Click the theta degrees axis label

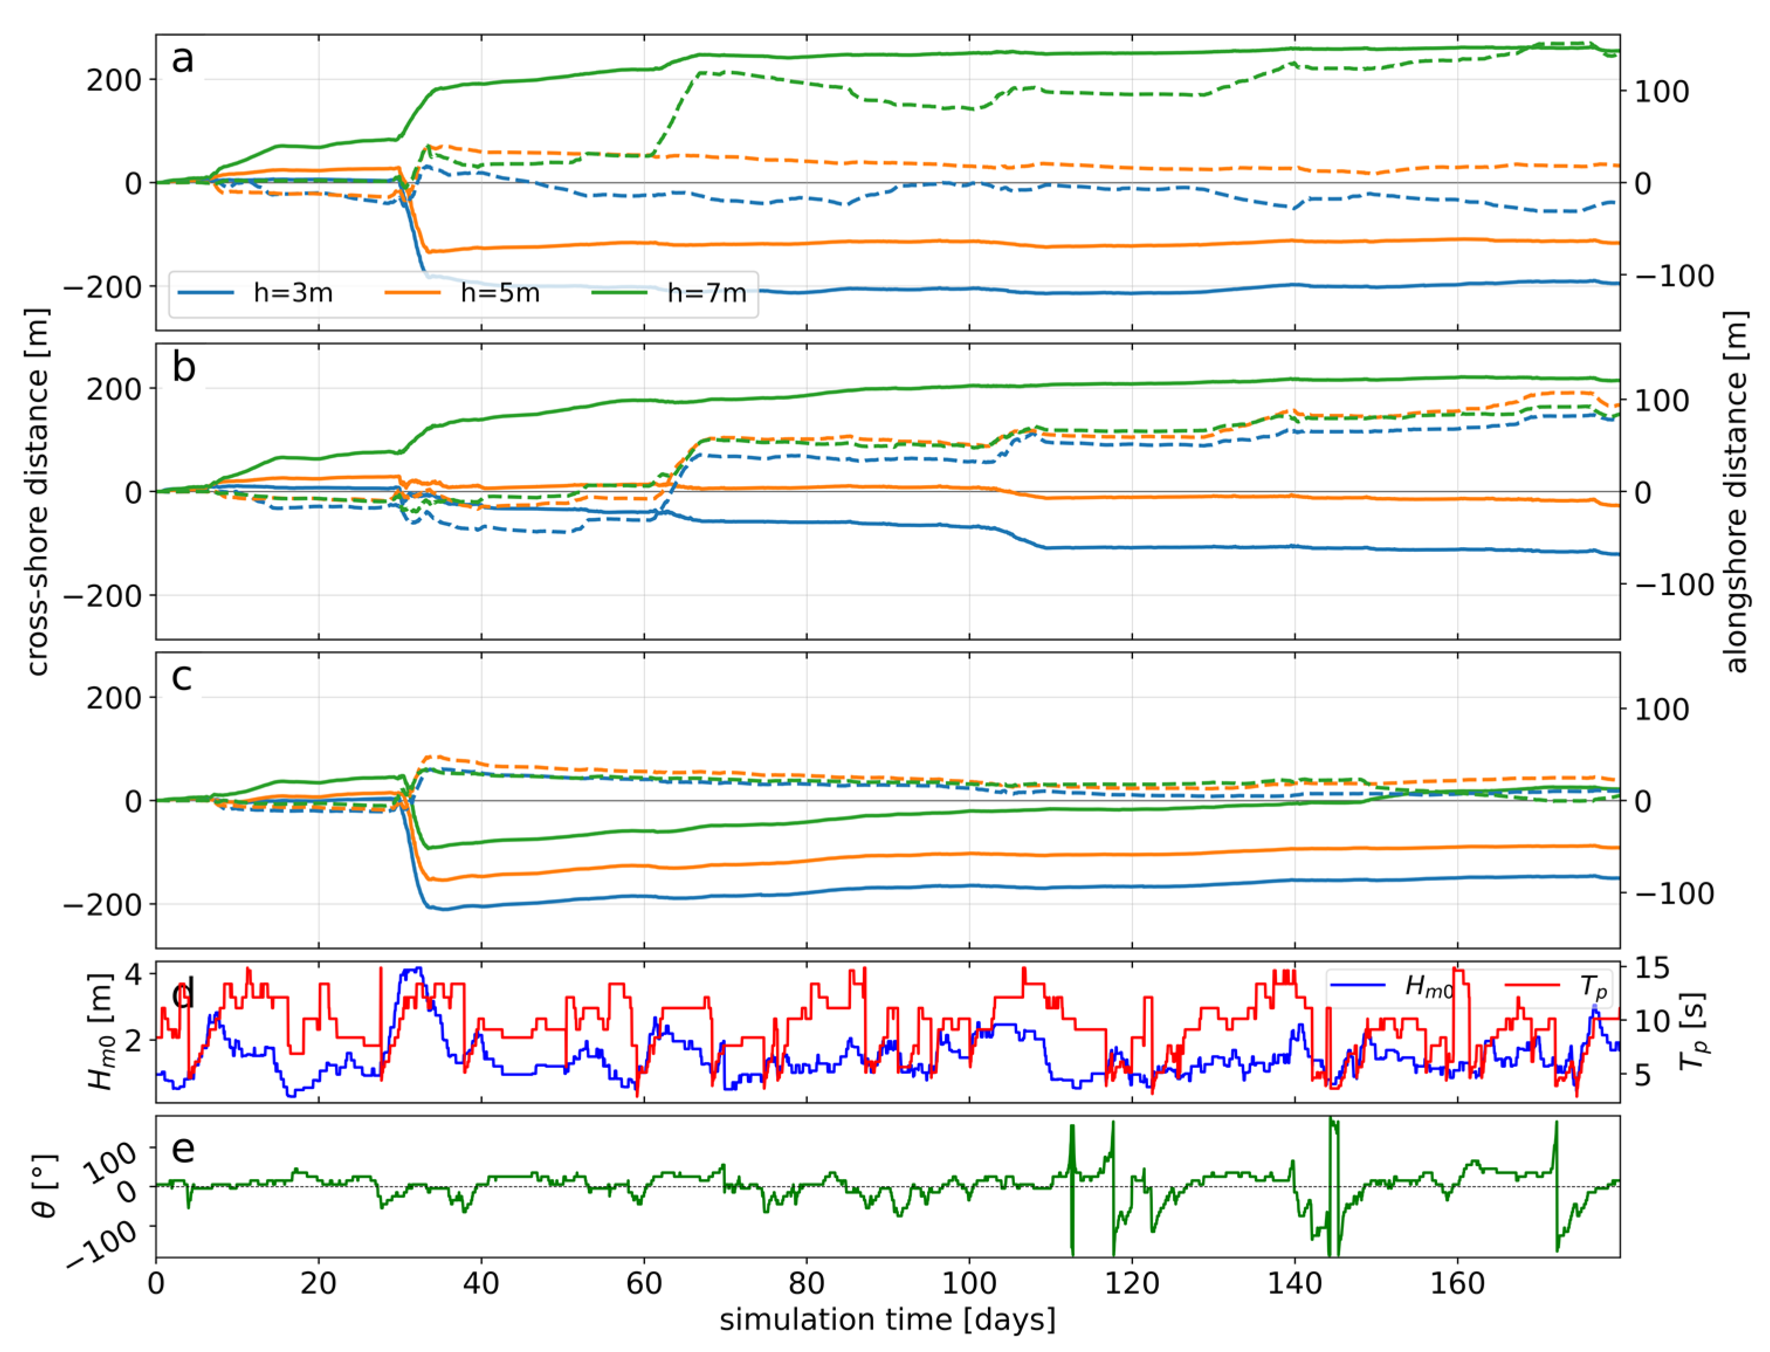pyautogui.click(x=45, y=1186)
